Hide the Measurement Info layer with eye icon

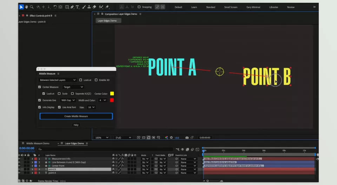[x=19, y=159]
